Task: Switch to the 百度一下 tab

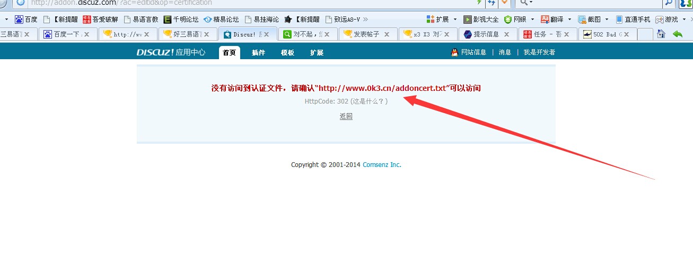Action: [x=68, y=34]
